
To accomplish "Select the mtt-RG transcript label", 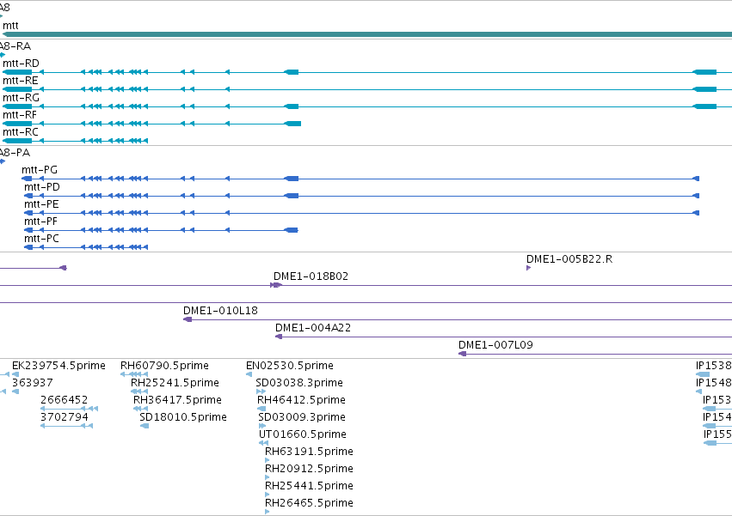I will [x=21, y=98].
